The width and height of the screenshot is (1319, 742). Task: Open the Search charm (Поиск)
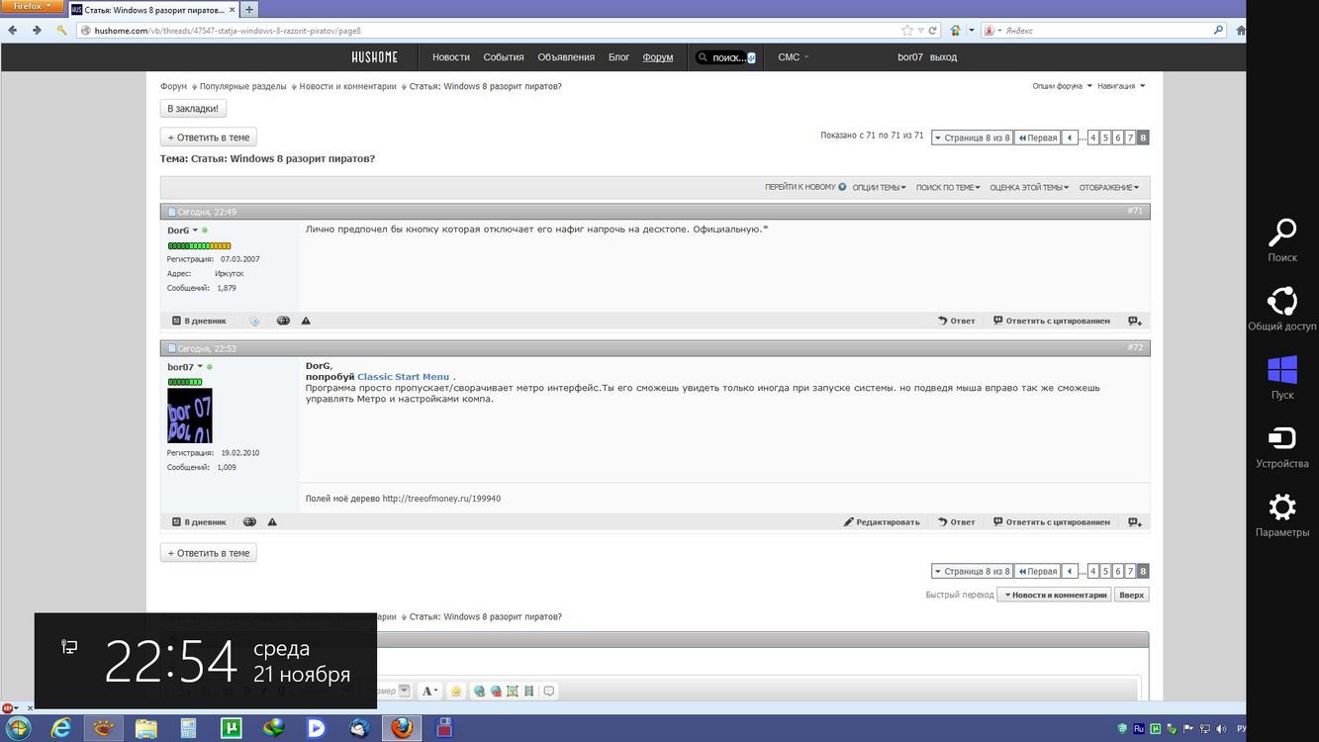click(1282, 240)
